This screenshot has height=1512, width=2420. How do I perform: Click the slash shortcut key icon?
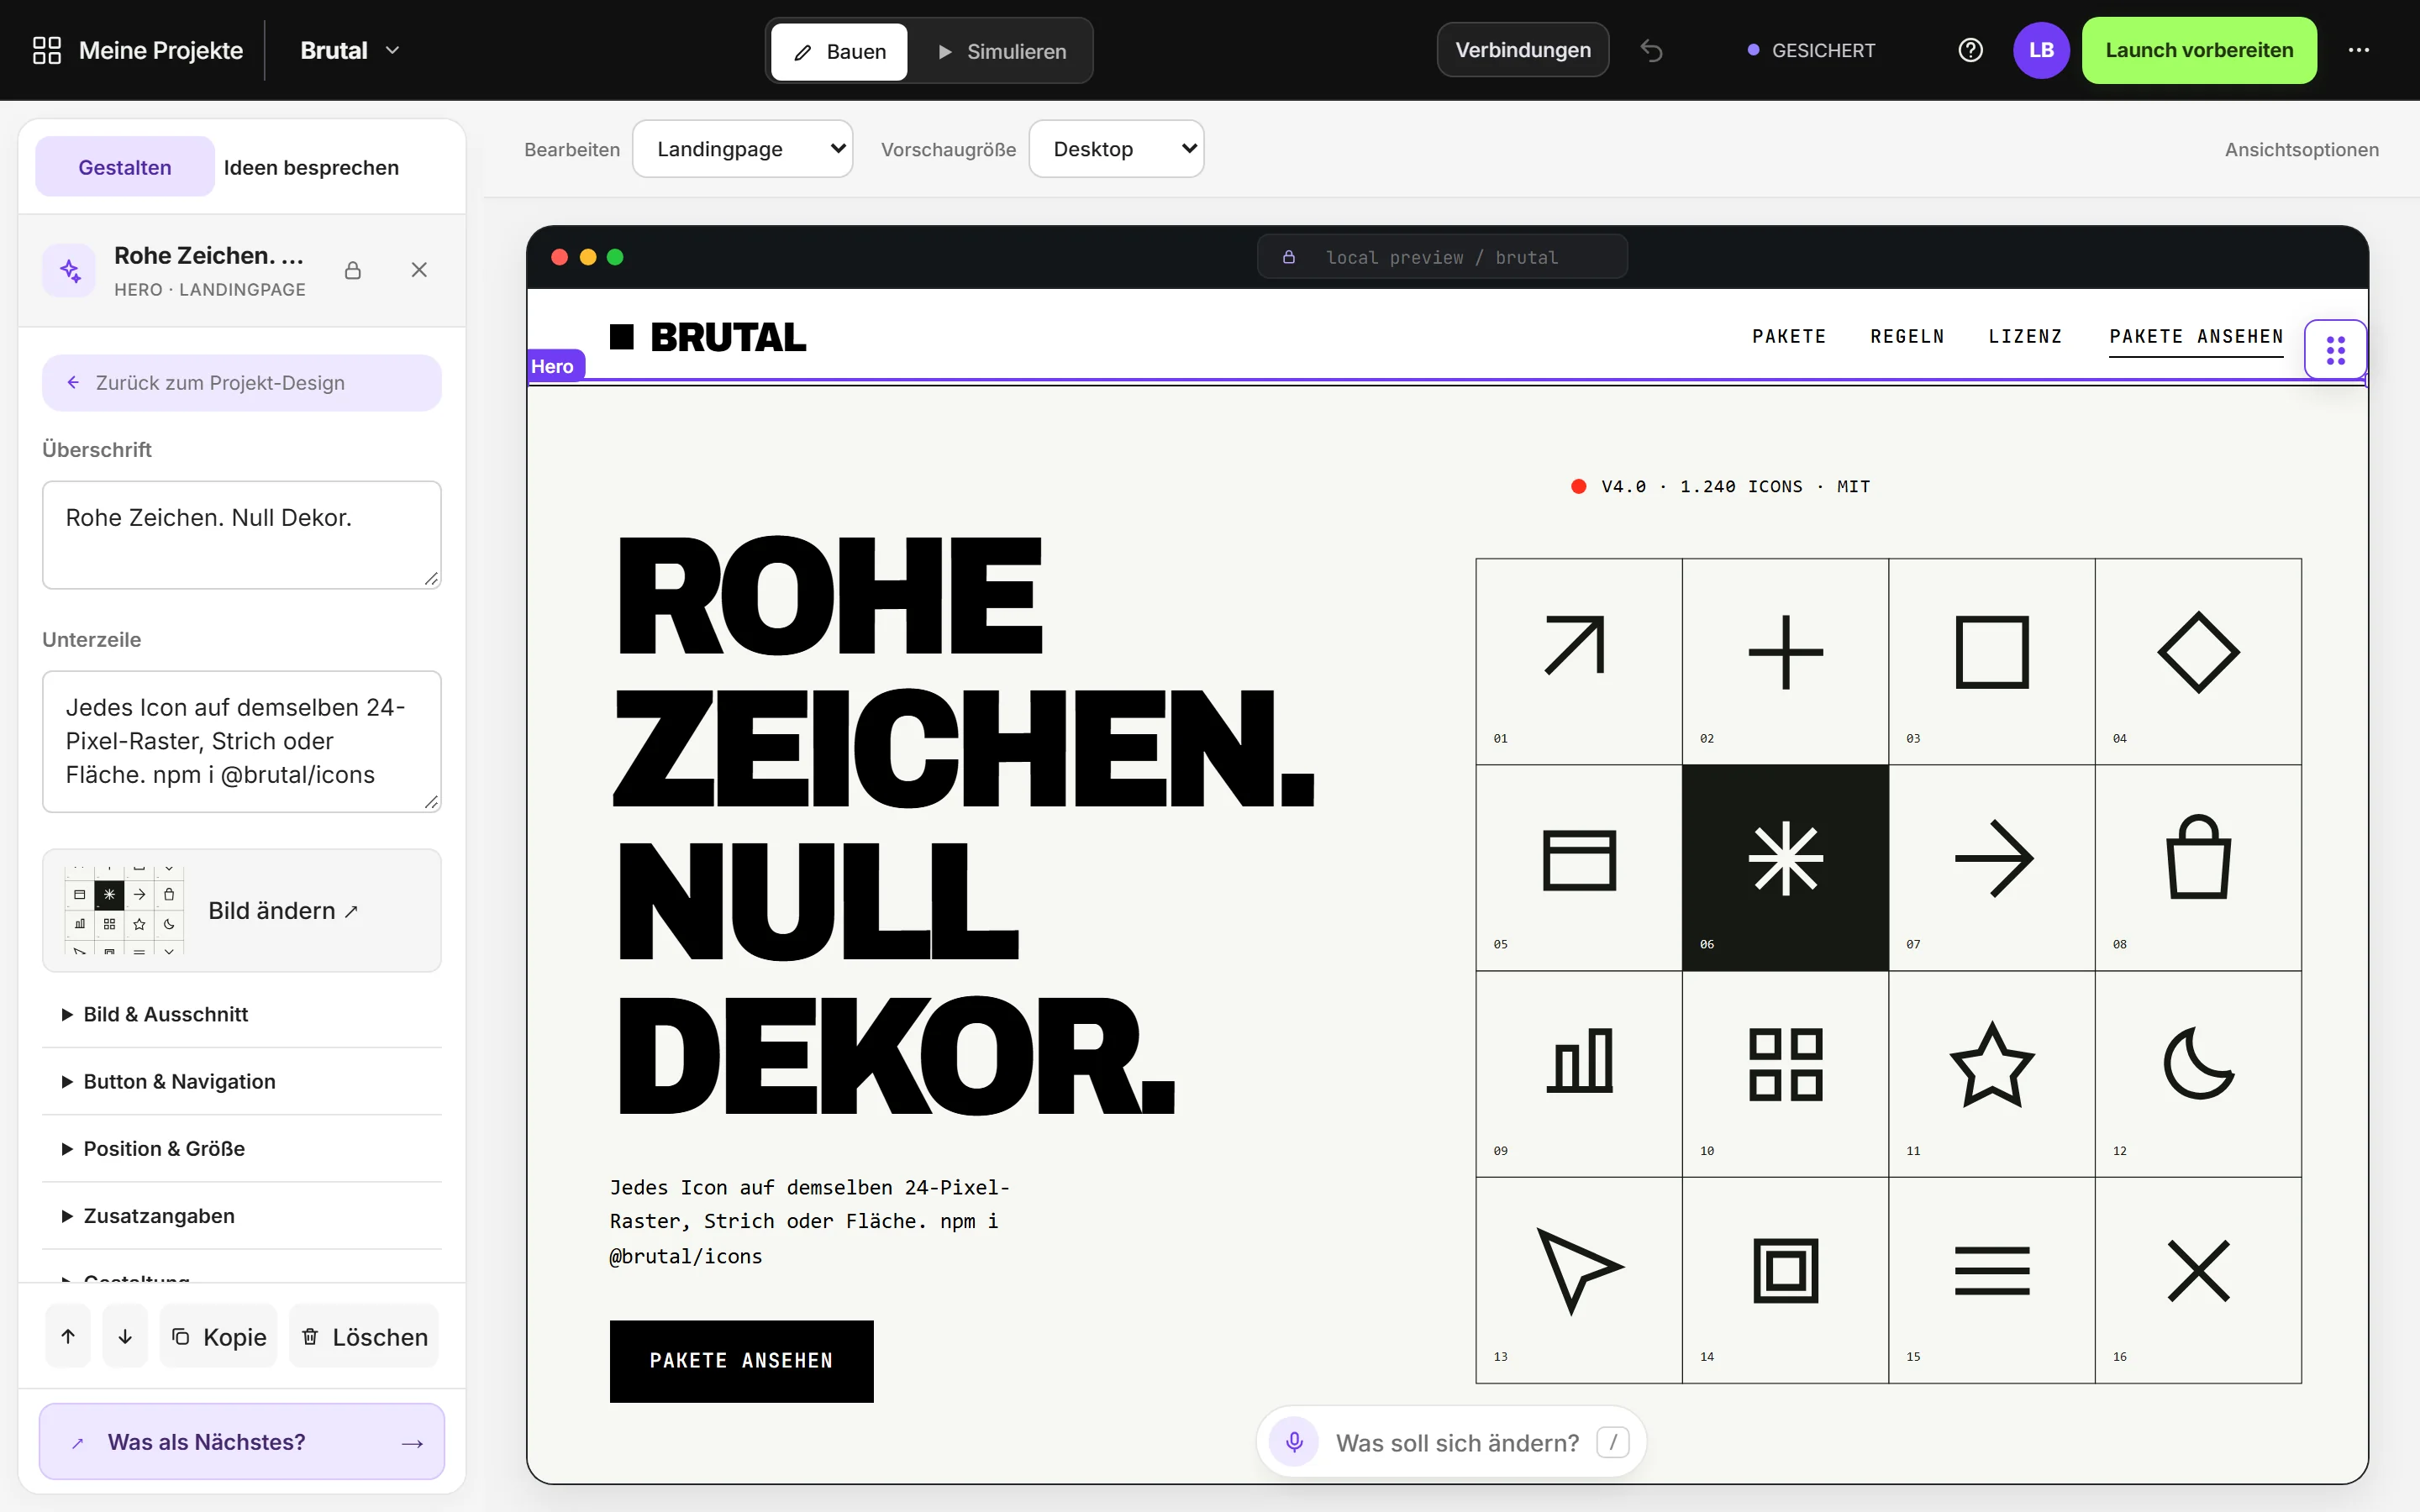click(x=1612, y=1442)
